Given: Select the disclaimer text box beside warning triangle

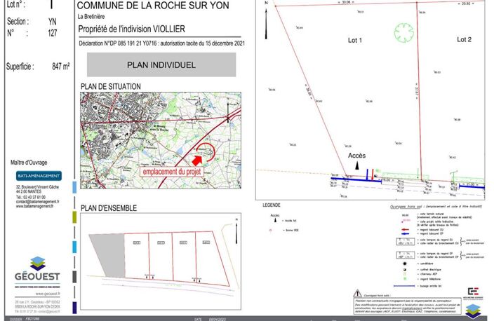Looking at the screenshot, I should (408, 306).
